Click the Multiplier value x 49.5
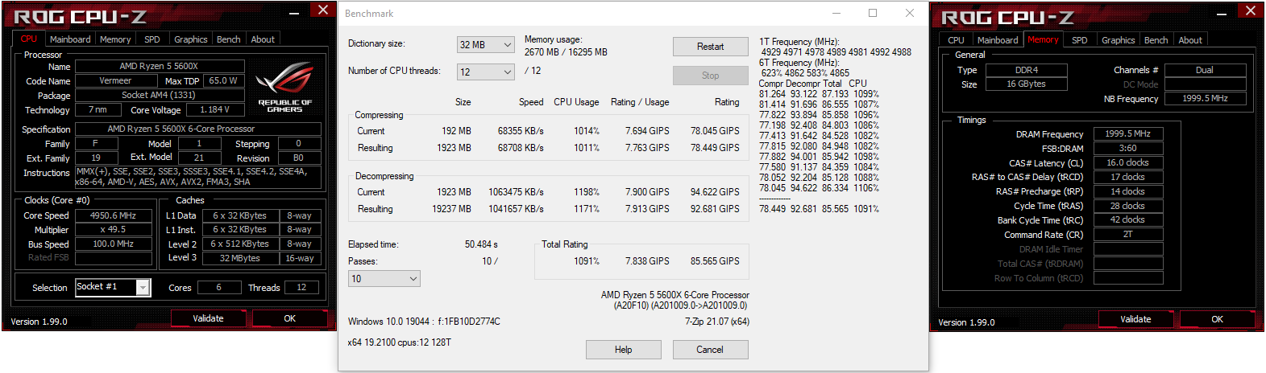 [113, 229]
